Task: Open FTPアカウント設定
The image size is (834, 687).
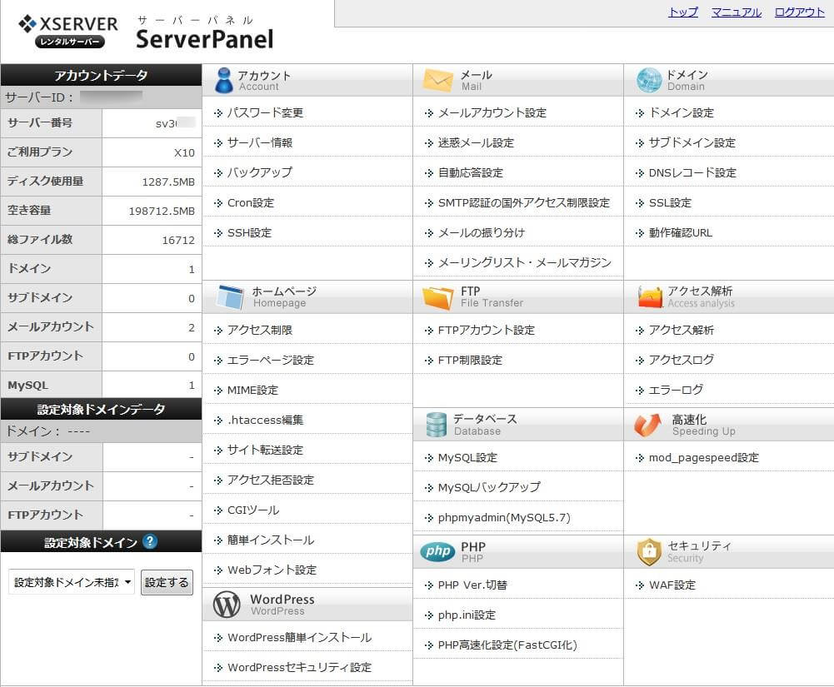Action: coord(486,330)
